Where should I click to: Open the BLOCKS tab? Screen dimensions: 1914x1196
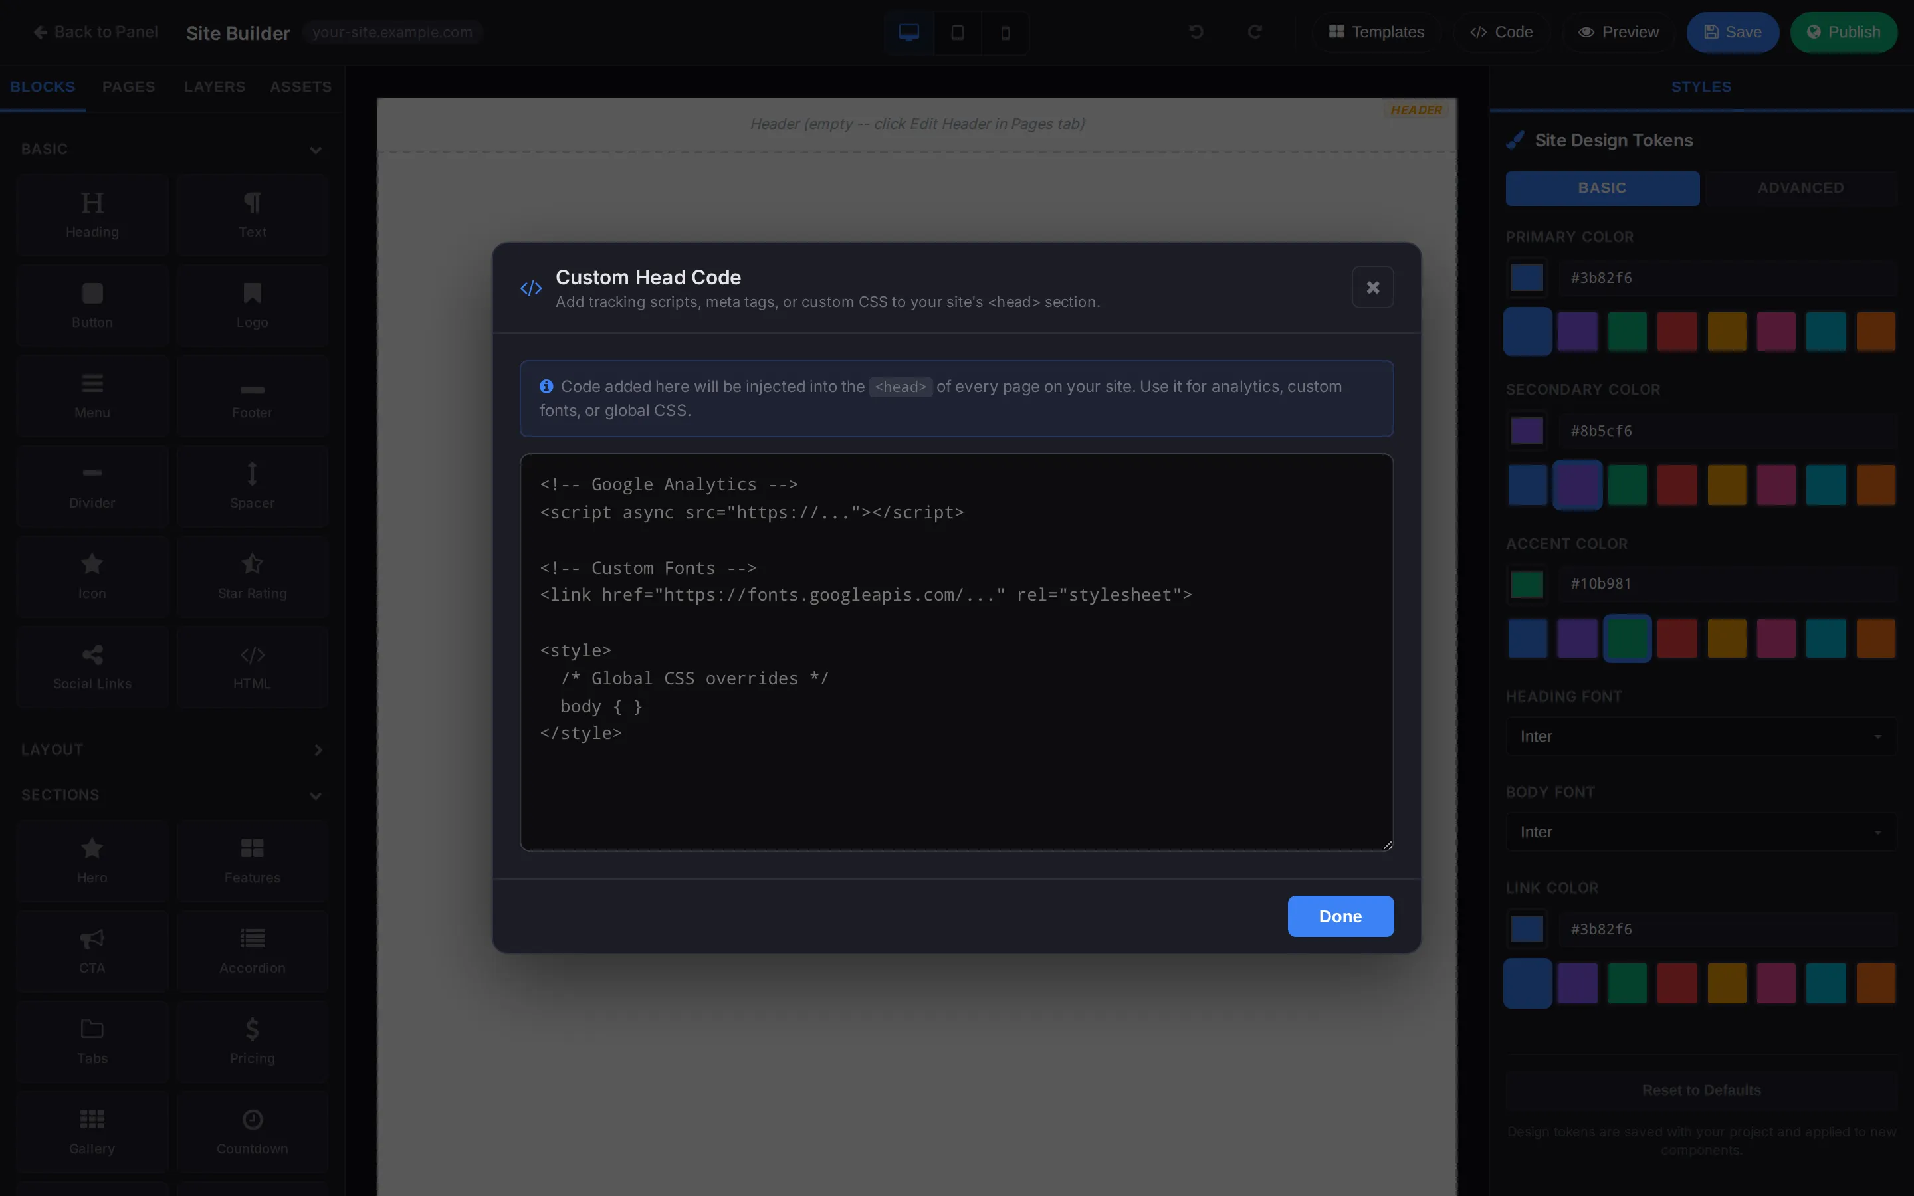pos(43,87)
